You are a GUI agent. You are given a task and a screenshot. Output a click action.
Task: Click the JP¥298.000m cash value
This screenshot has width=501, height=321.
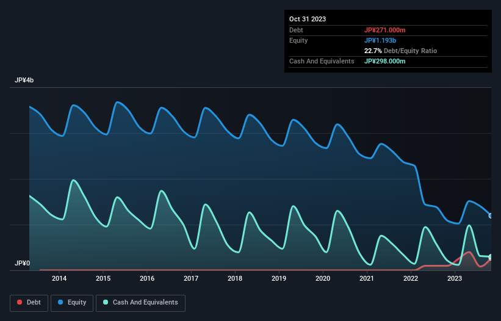click(384, 61)
